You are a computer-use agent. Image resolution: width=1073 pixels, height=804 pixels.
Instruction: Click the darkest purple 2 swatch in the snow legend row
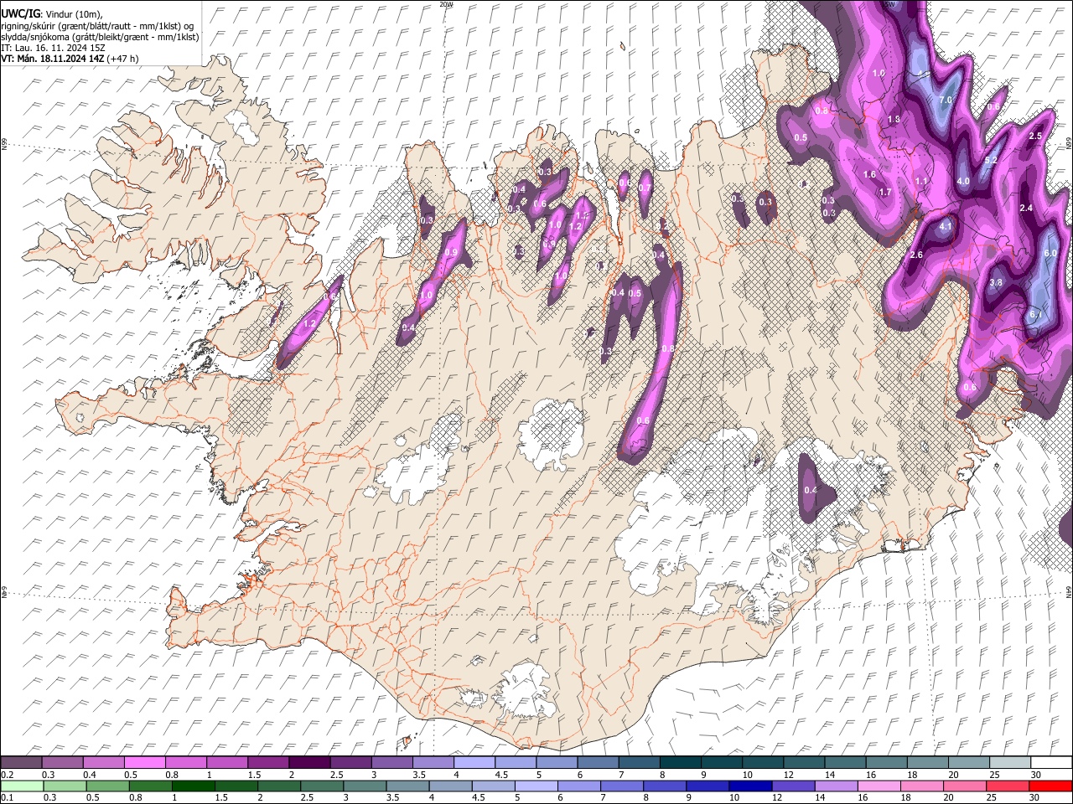click(309, 763)
